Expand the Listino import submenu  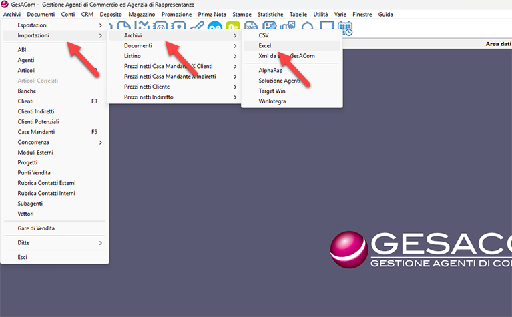coord(235,56)
